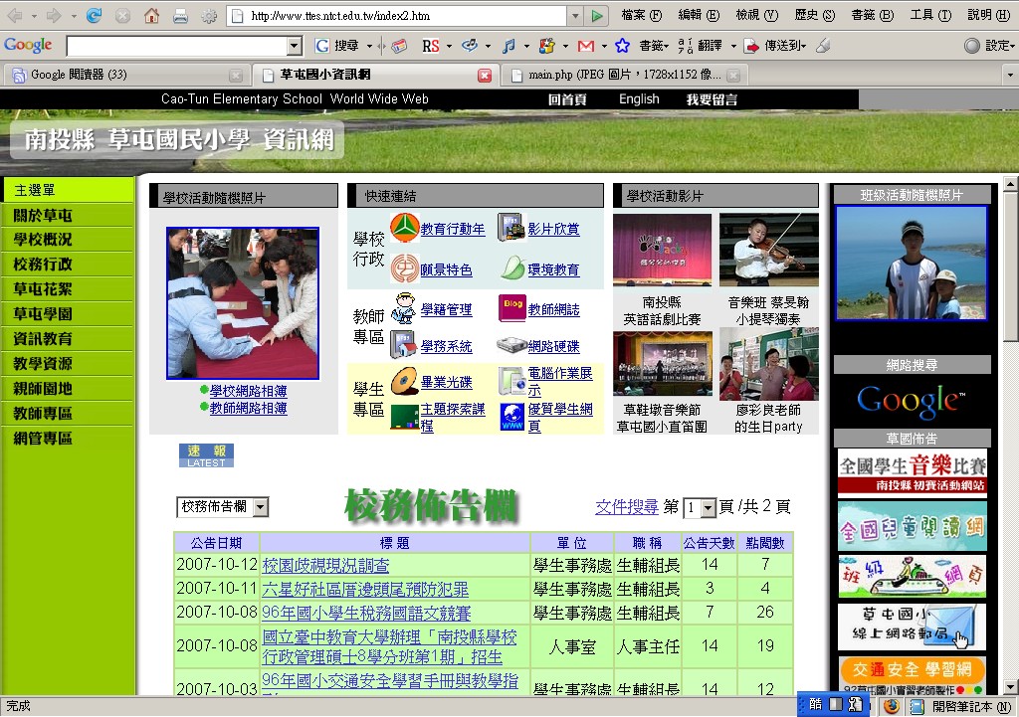Open the Gmail envelope icon in Google toolbar
Image resolution: width=1019 pixels, height=717 pixels.
[585, 46]
